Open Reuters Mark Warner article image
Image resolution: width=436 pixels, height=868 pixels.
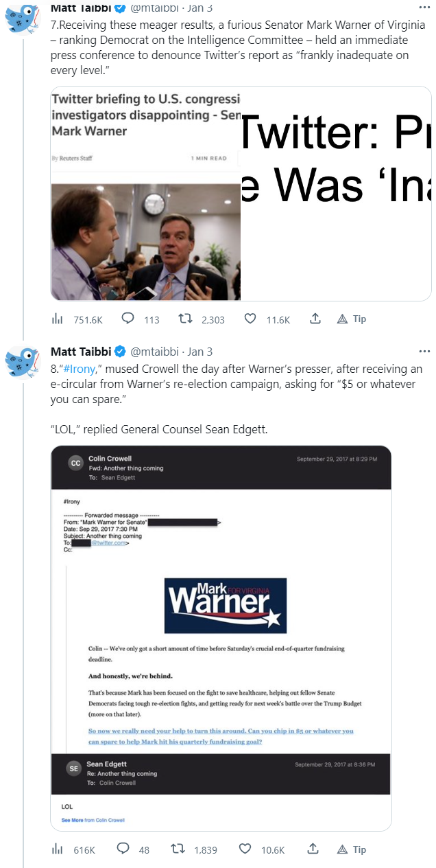click(x=145, y=194)
